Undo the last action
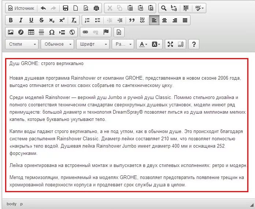This screenshot has width=255, height=209. [43, 8]
